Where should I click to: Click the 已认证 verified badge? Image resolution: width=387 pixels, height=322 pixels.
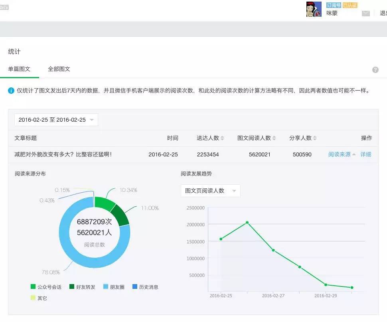350,5
